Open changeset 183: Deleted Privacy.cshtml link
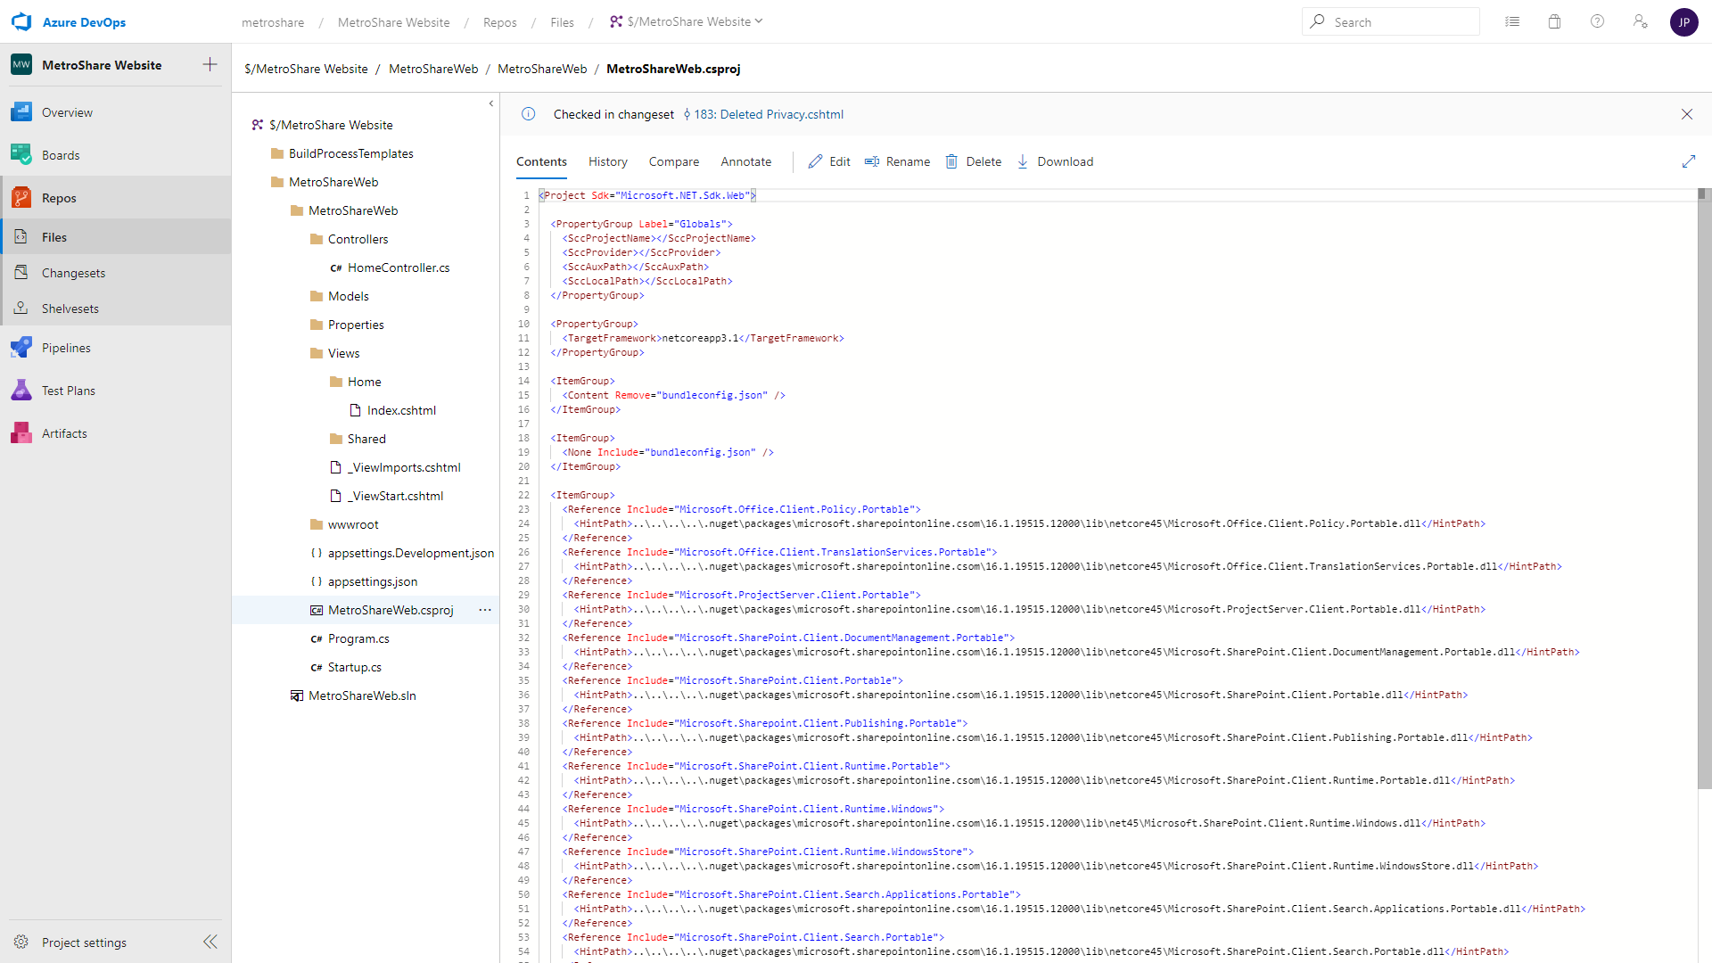 click(x=769, y=114)
